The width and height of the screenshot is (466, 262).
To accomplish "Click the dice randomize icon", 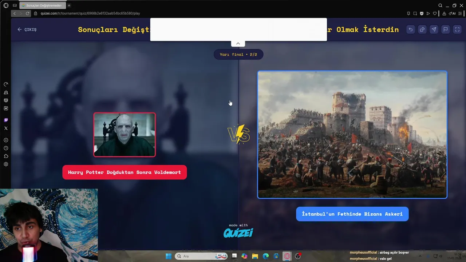I will coord(422,29).
